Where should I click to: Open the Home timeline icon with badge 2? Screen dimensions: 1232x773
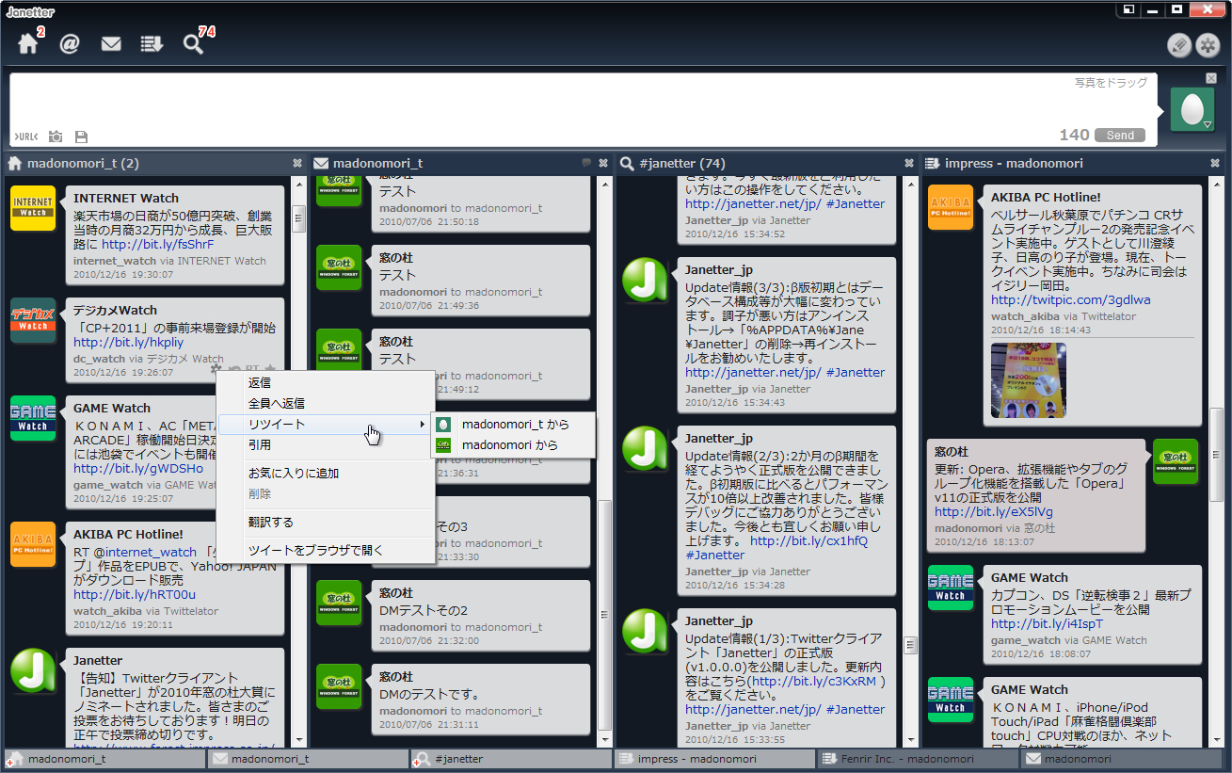[28, 43]
